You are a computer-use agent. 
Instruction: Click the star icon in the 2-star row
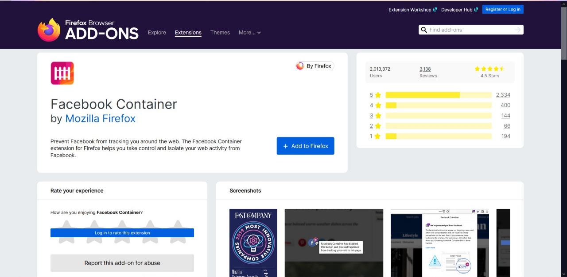pyautogui.click(x=378, y=126)
